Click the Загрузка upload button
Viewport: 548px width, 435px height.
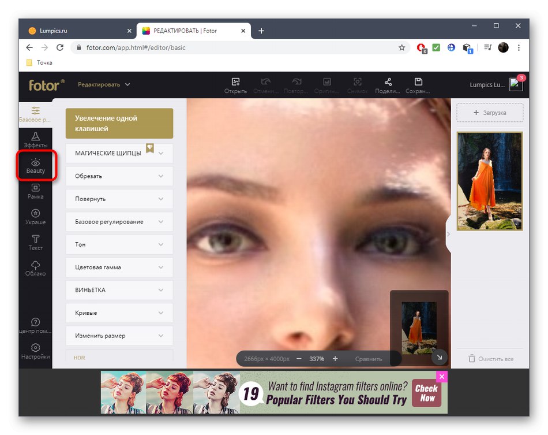coord(490,113)
